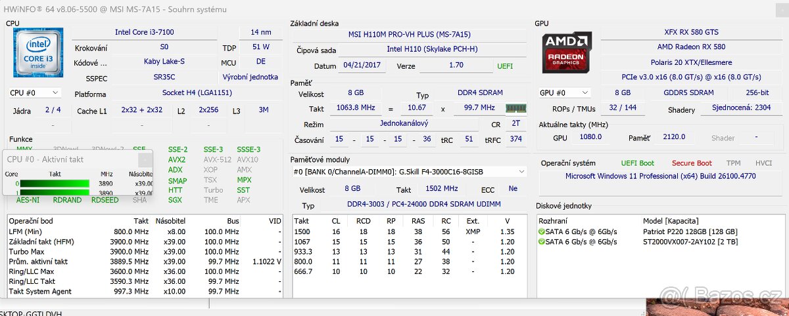Select the 1067 memory timing row
This screenshot has width=789, height=316.
pos(409,242)
